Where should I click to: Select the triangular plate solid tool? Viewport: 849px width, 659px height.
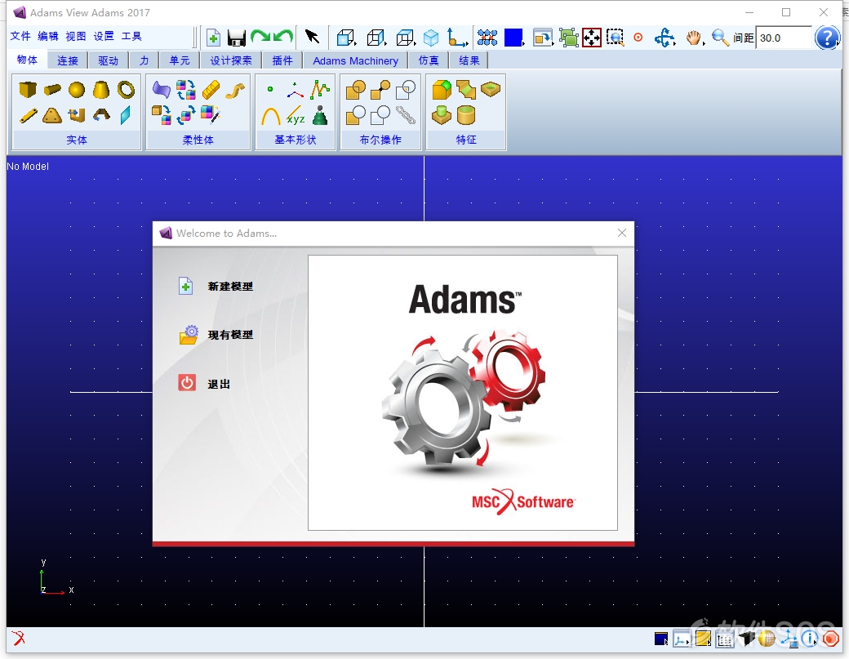[x=52, y=115]
